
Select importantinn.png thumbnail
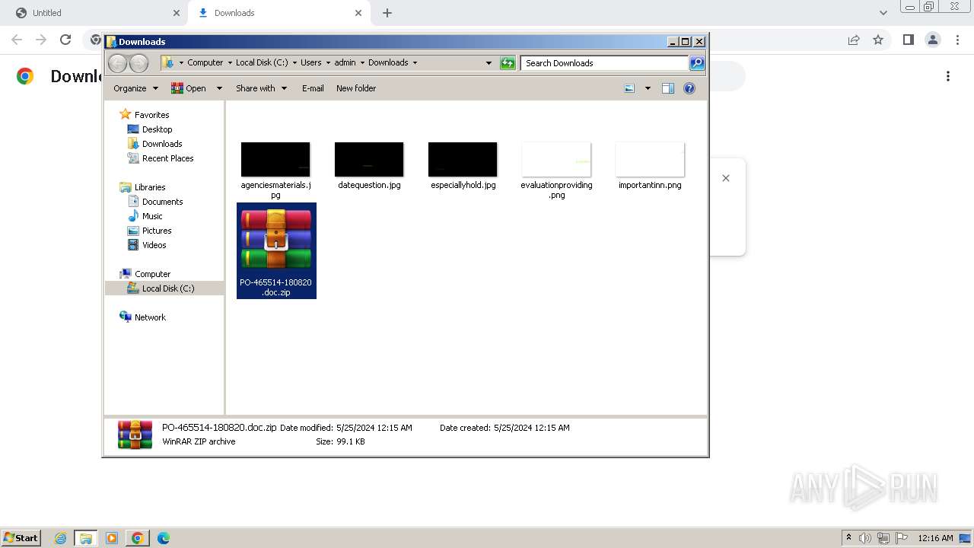pos(650,160)
